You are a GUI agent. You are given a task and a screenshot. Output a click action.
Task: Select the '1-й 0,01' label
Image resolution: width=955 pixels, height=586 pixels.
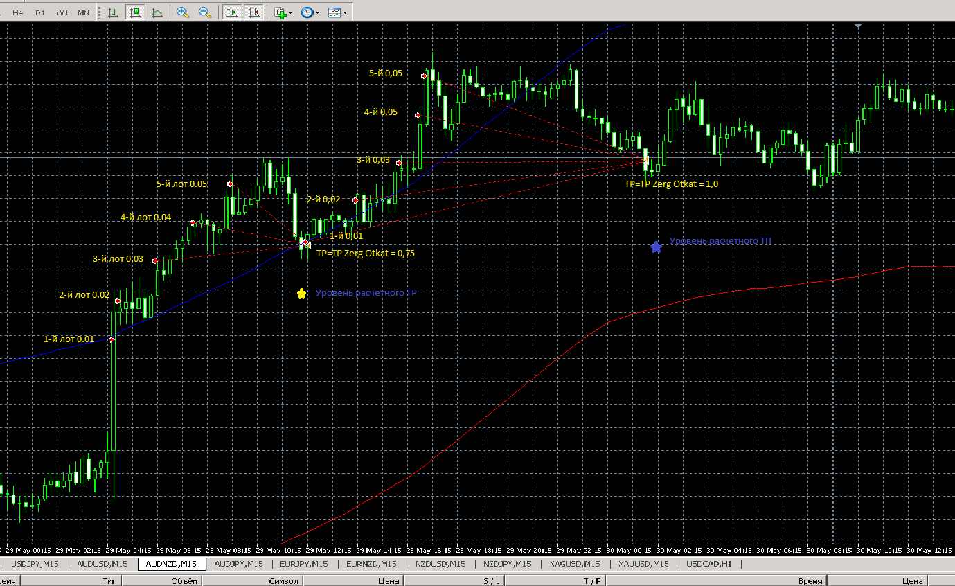[x=346, y=236]
